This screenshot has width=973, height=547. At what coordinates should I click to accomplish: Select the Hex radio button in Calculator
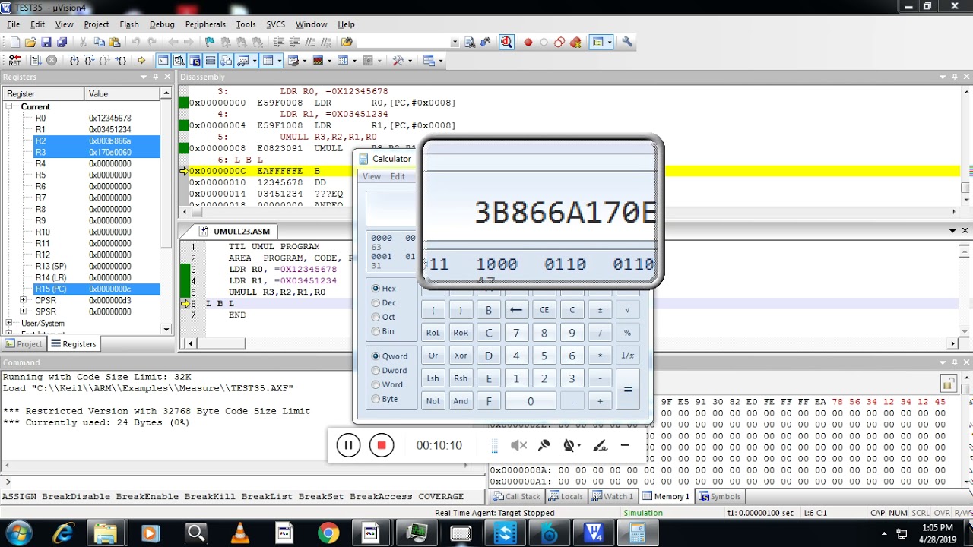point(376,289)
